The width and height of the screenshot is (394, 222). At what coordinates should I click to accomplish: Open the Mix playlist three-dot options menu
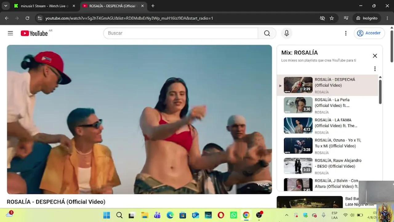click(375, 69)
